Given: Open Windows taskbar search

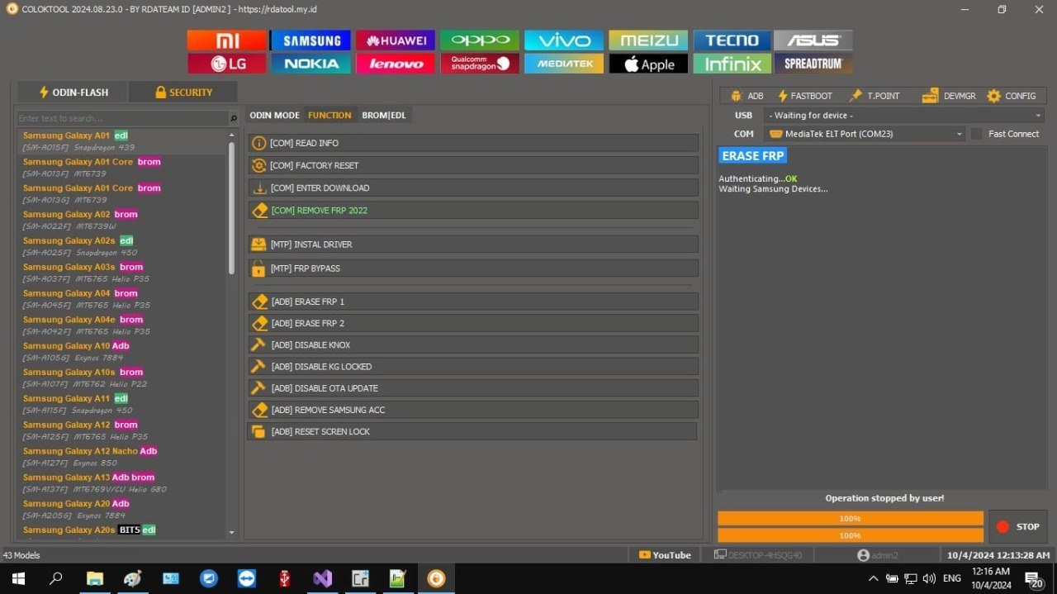Looking at the screenshot, I should (x=56, y=578).
